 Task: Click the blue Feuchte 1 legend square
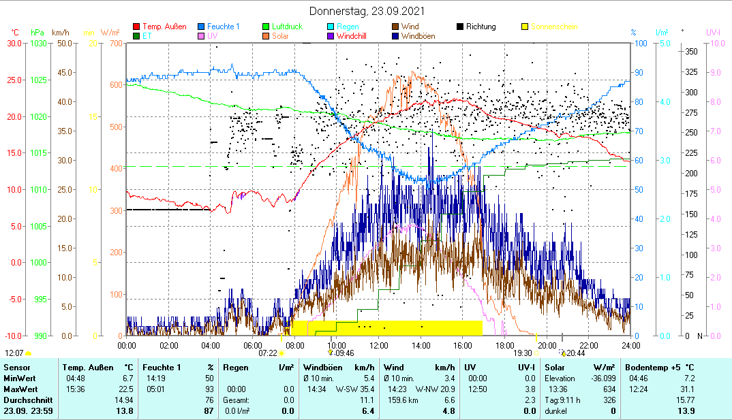point(202,27)
